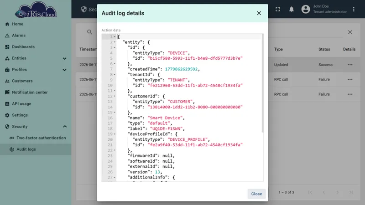This screenshot has height=205, width=365.
Task: Open details dots for the Updated row
Action: click(350, 65)
